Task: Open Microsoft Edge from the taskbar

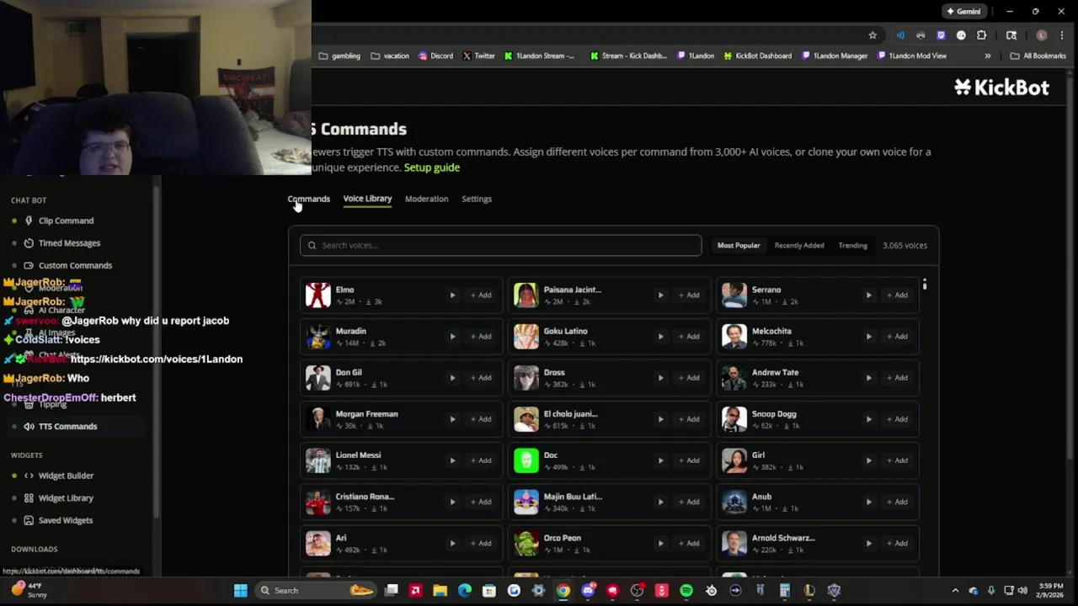Action: (465, 591)
